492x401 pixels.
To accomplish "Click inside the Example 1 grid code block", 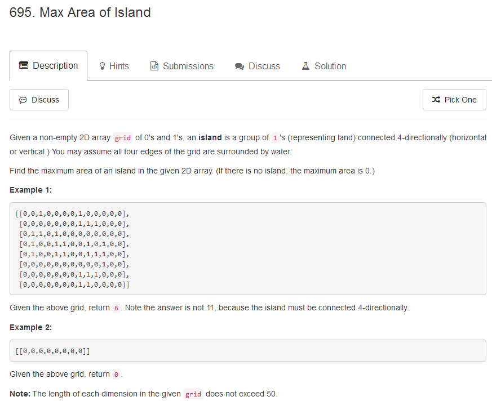I will tap(248, 248).
